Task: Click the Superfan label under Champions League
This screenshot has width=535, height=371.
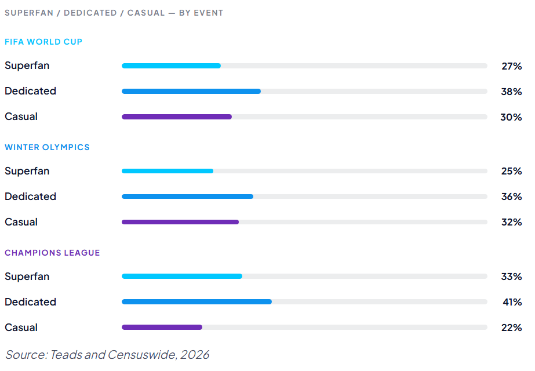Action: [x=27, y=277]
